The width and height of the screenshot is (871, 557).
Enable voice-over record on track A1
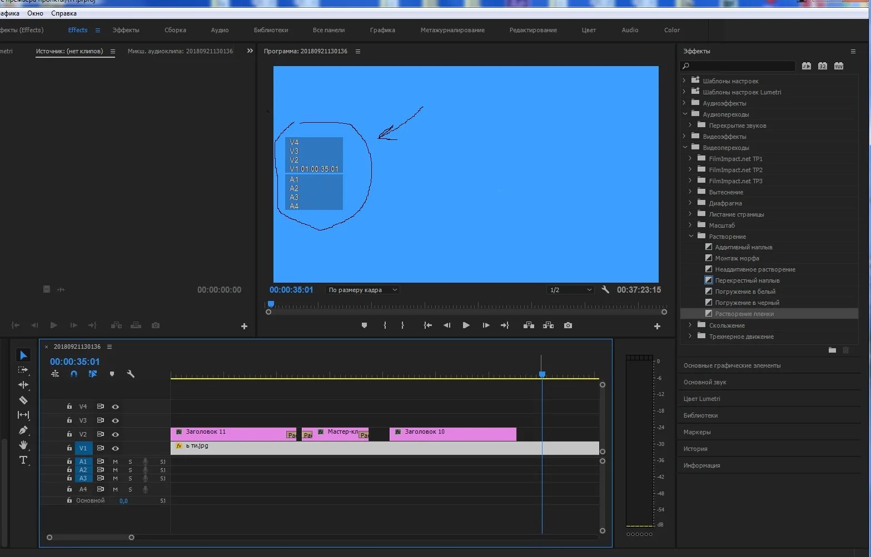(x=145, y=461)
